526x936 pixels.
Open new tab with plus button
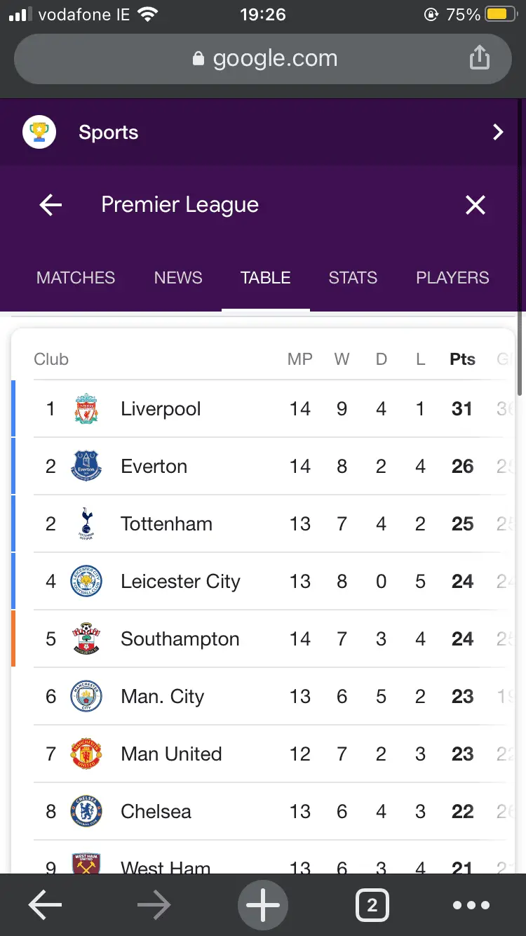tap(263, 906)
